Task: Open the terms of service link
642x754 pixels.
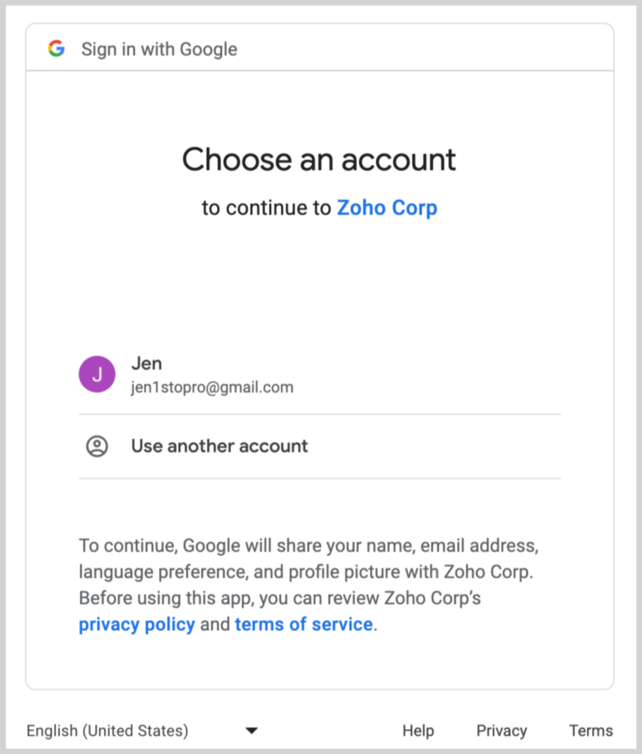Action: click(303, 624)
